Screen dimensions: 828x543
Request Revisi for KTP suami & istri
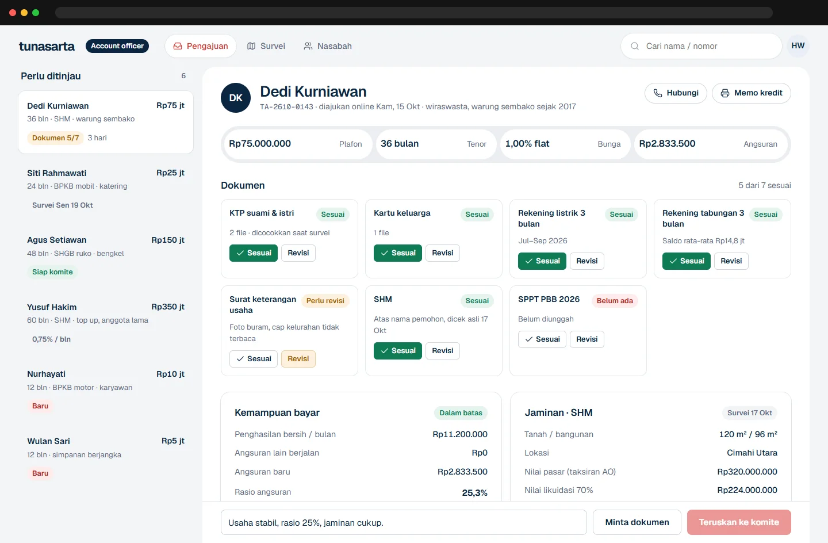pyautogui.click(x=298, y=253)
